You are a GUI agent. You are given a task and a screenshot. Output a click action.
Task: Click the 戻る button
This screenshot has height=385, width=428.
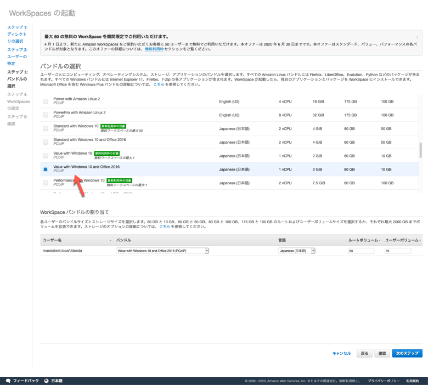point(364,353)
